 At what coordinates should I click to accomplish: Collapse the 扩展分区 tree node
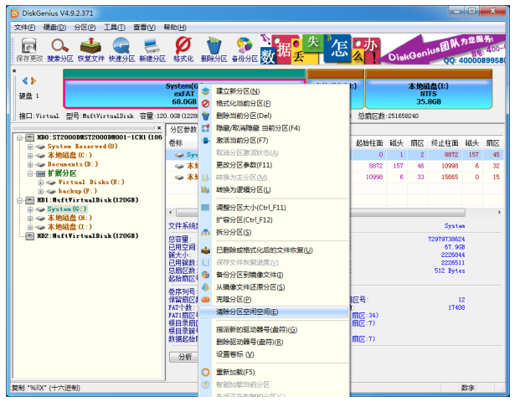click(30, 173)
